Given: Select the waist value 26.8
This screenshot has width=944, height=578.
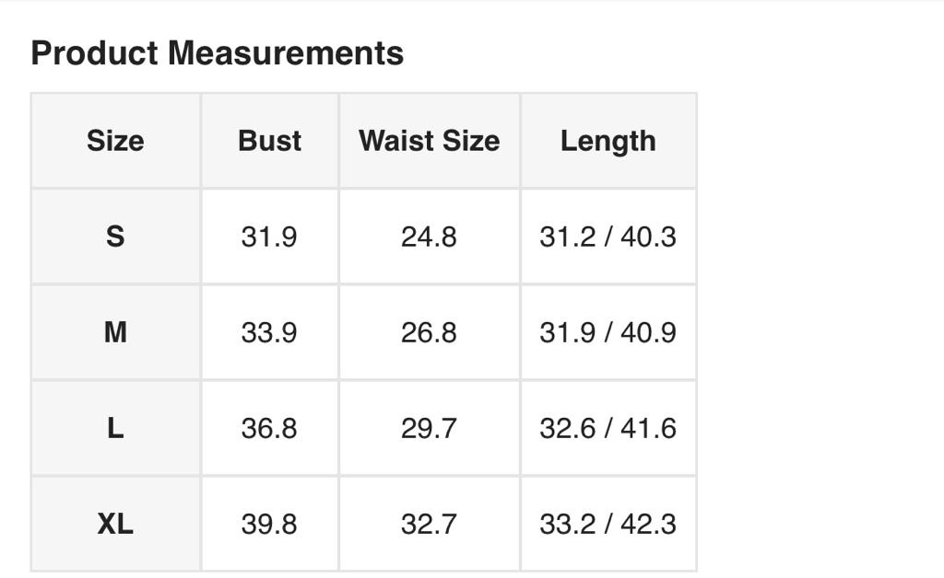Looking at the screenshot, I should click(429, 332).
